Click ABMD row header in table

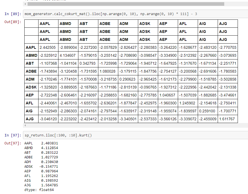pos(31,55)
